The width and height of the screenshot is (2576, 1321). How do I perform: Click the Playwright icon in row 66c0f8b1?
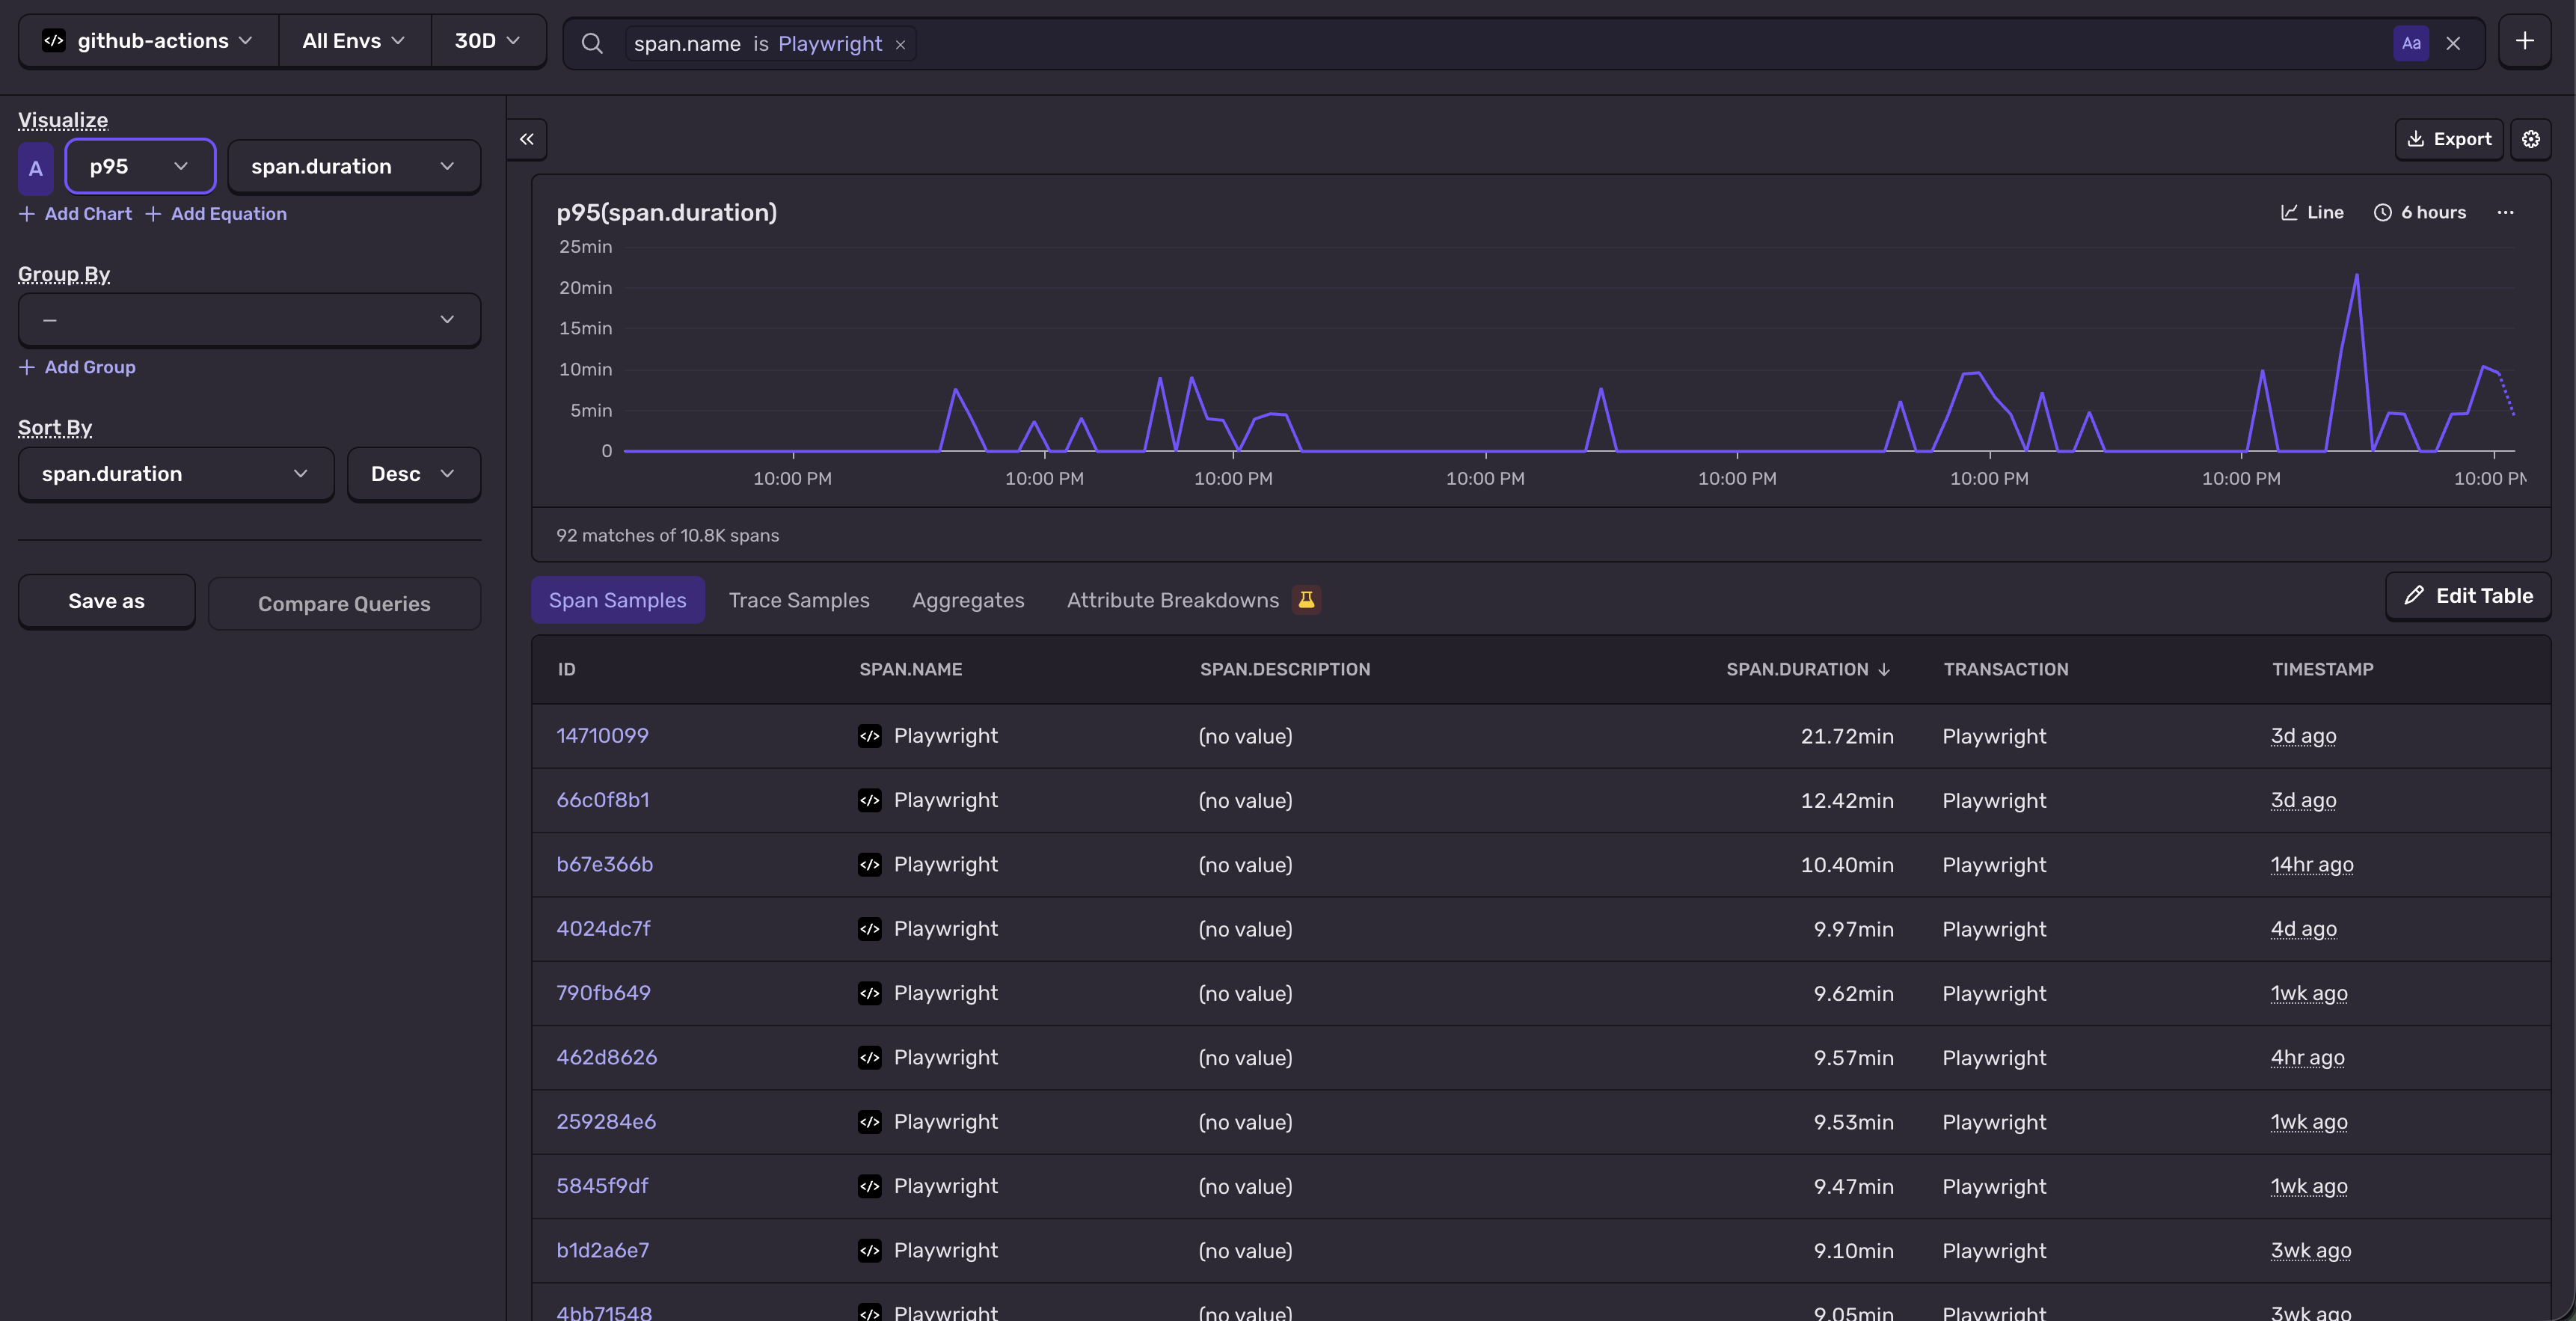pyautogui.click(x=870, y=800)
